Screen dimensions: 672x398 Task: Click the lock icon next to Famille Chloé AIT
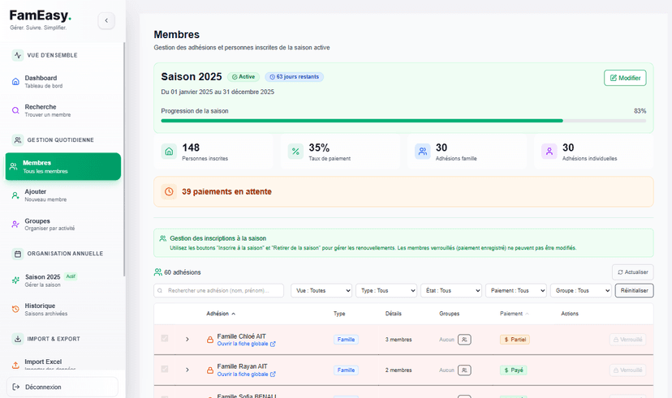[210, 340]
